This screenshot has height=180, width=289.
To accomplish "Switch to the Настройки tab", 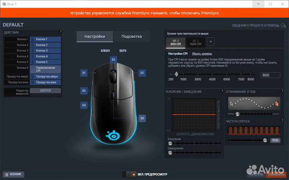I will click(x=95, y=37).
